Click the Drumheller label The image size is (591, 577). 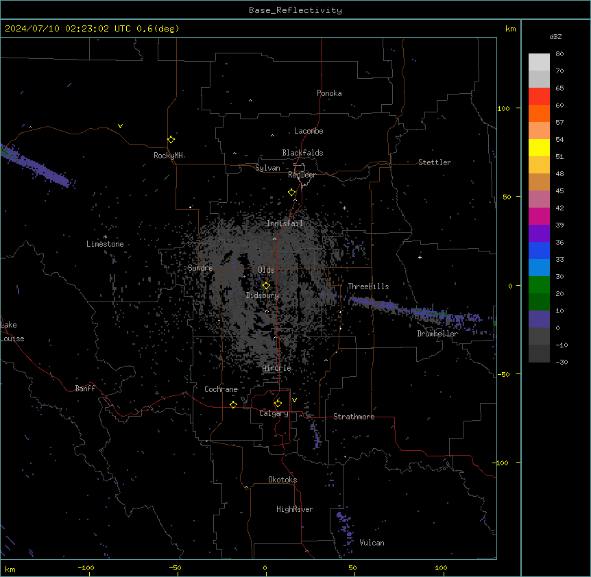pyautogui.click(x=437, y=334)
